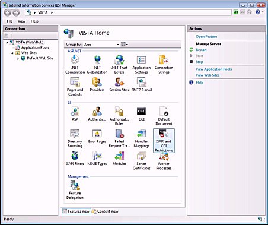Switch to Content View tab
This screenshot has height=225, width=268.
tap(105, 211)
